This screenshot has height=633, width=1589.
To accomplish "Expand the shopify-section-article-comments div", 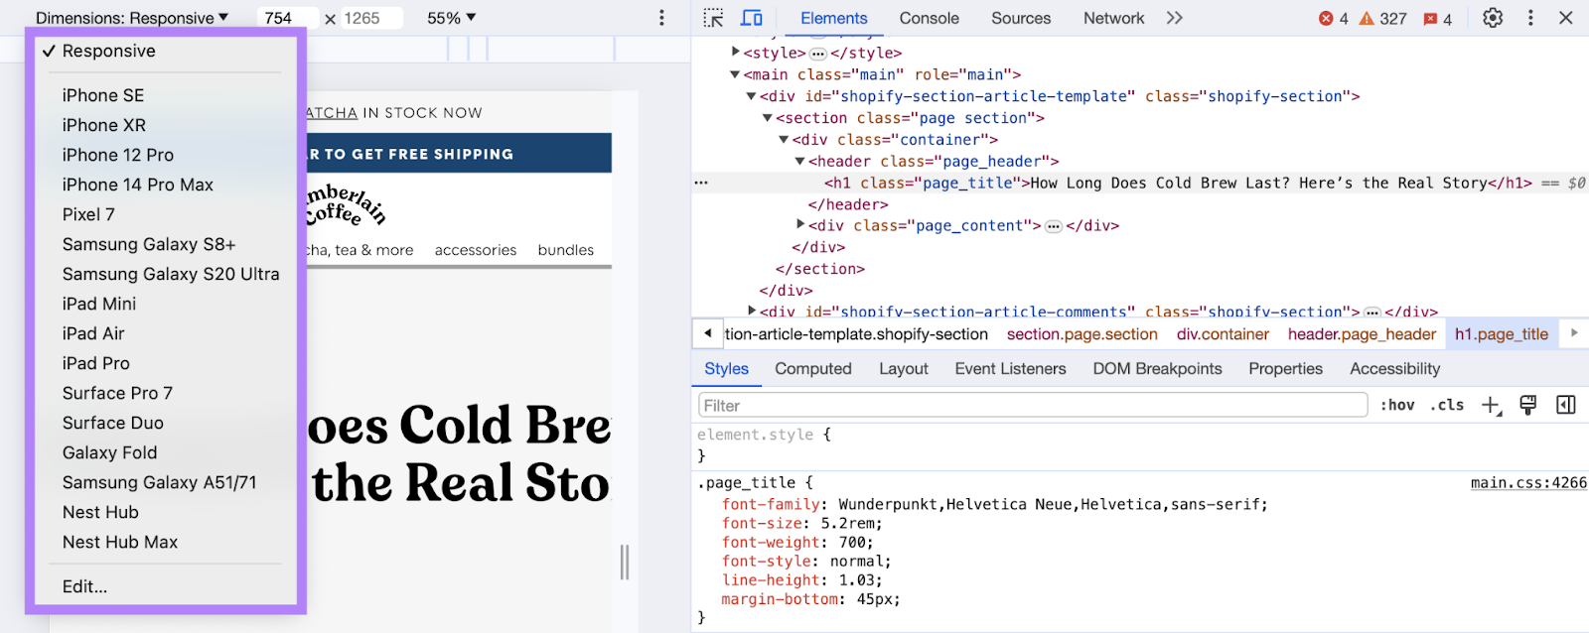I will coord(752,311).
